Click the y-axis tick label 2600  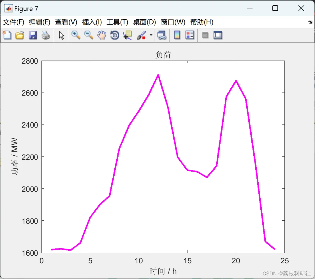pos(30,93)
